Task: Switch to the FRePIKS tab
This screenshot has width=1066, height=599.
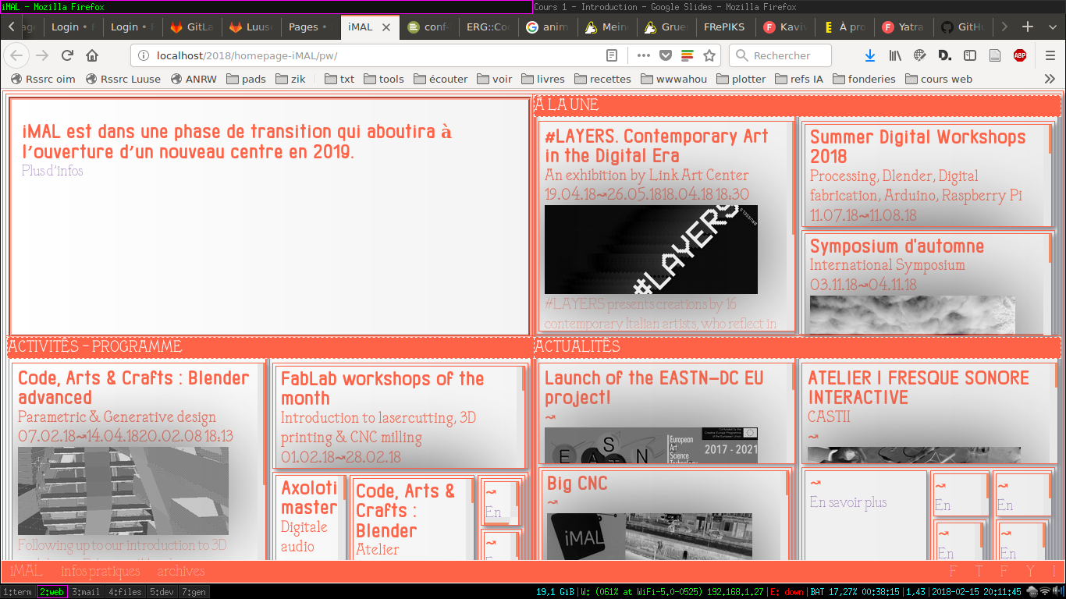Action: (x=723, y=27)
